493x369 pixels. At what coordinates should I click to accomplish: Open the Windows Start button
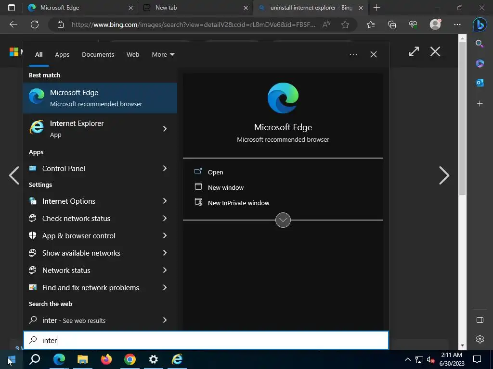point(12,359)
